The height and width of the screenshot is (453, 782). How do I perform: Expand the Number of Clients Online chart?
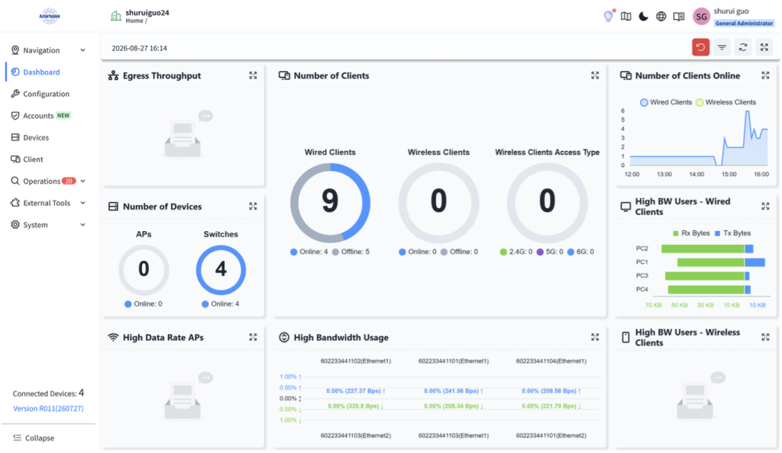[x=765, y=75]
